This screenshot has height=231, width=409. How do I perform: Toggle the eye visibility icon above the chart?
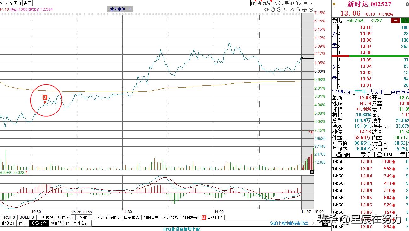(x=267, y=9)
